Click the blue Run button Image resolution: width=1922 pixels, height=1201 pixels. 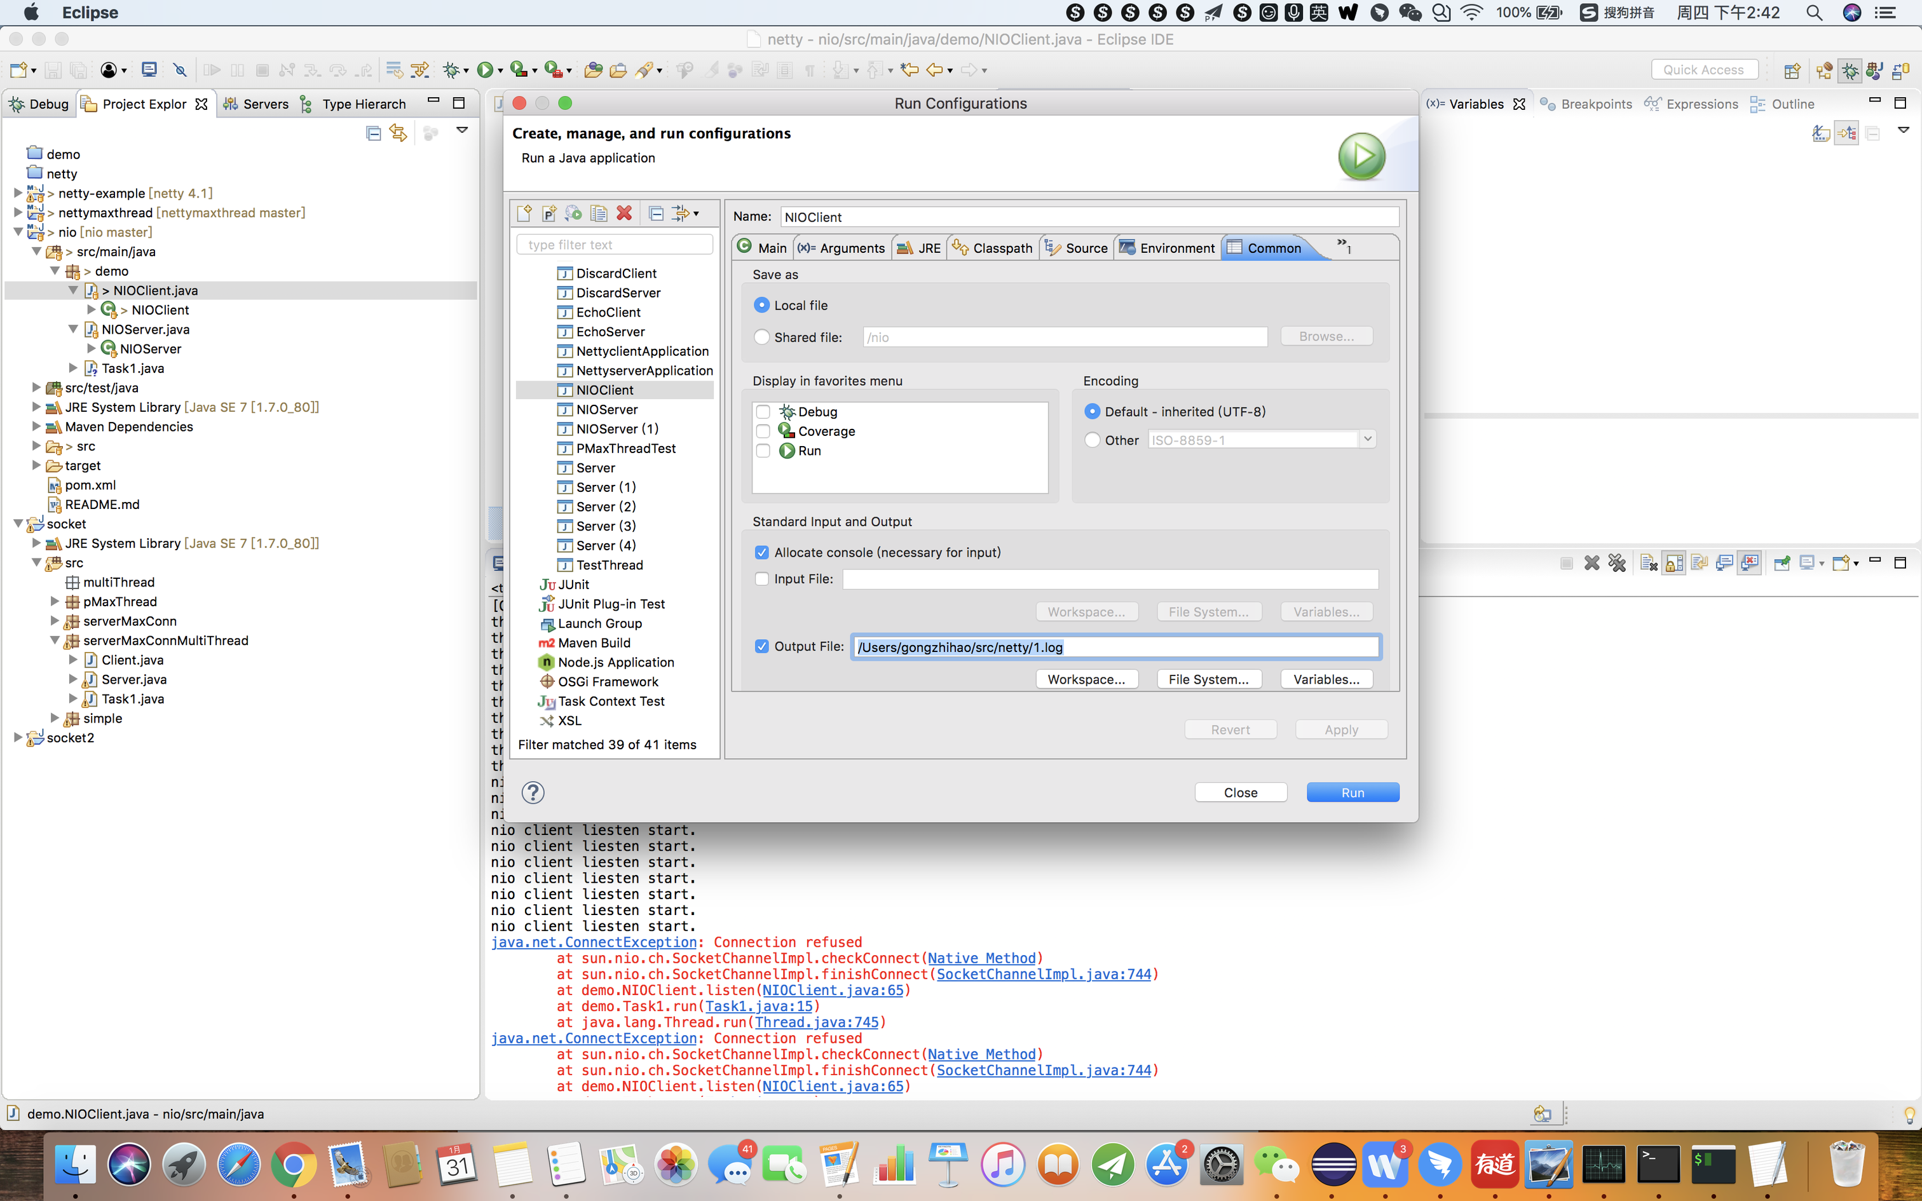click(x=1353, y=792)
